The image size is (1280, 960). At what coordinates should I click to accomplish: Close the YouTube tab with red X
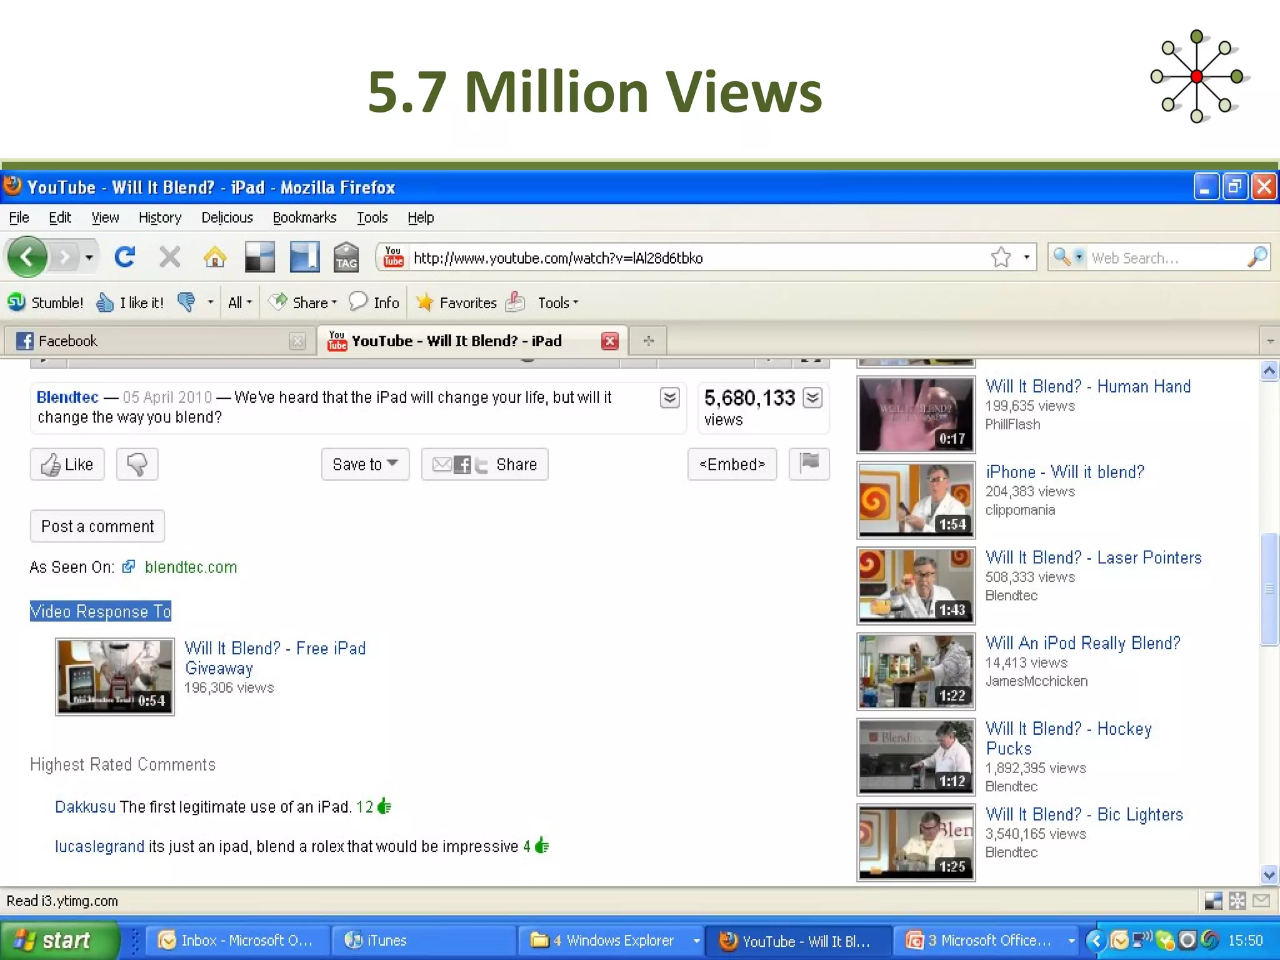pyautogui.click(x=610, y=341)
